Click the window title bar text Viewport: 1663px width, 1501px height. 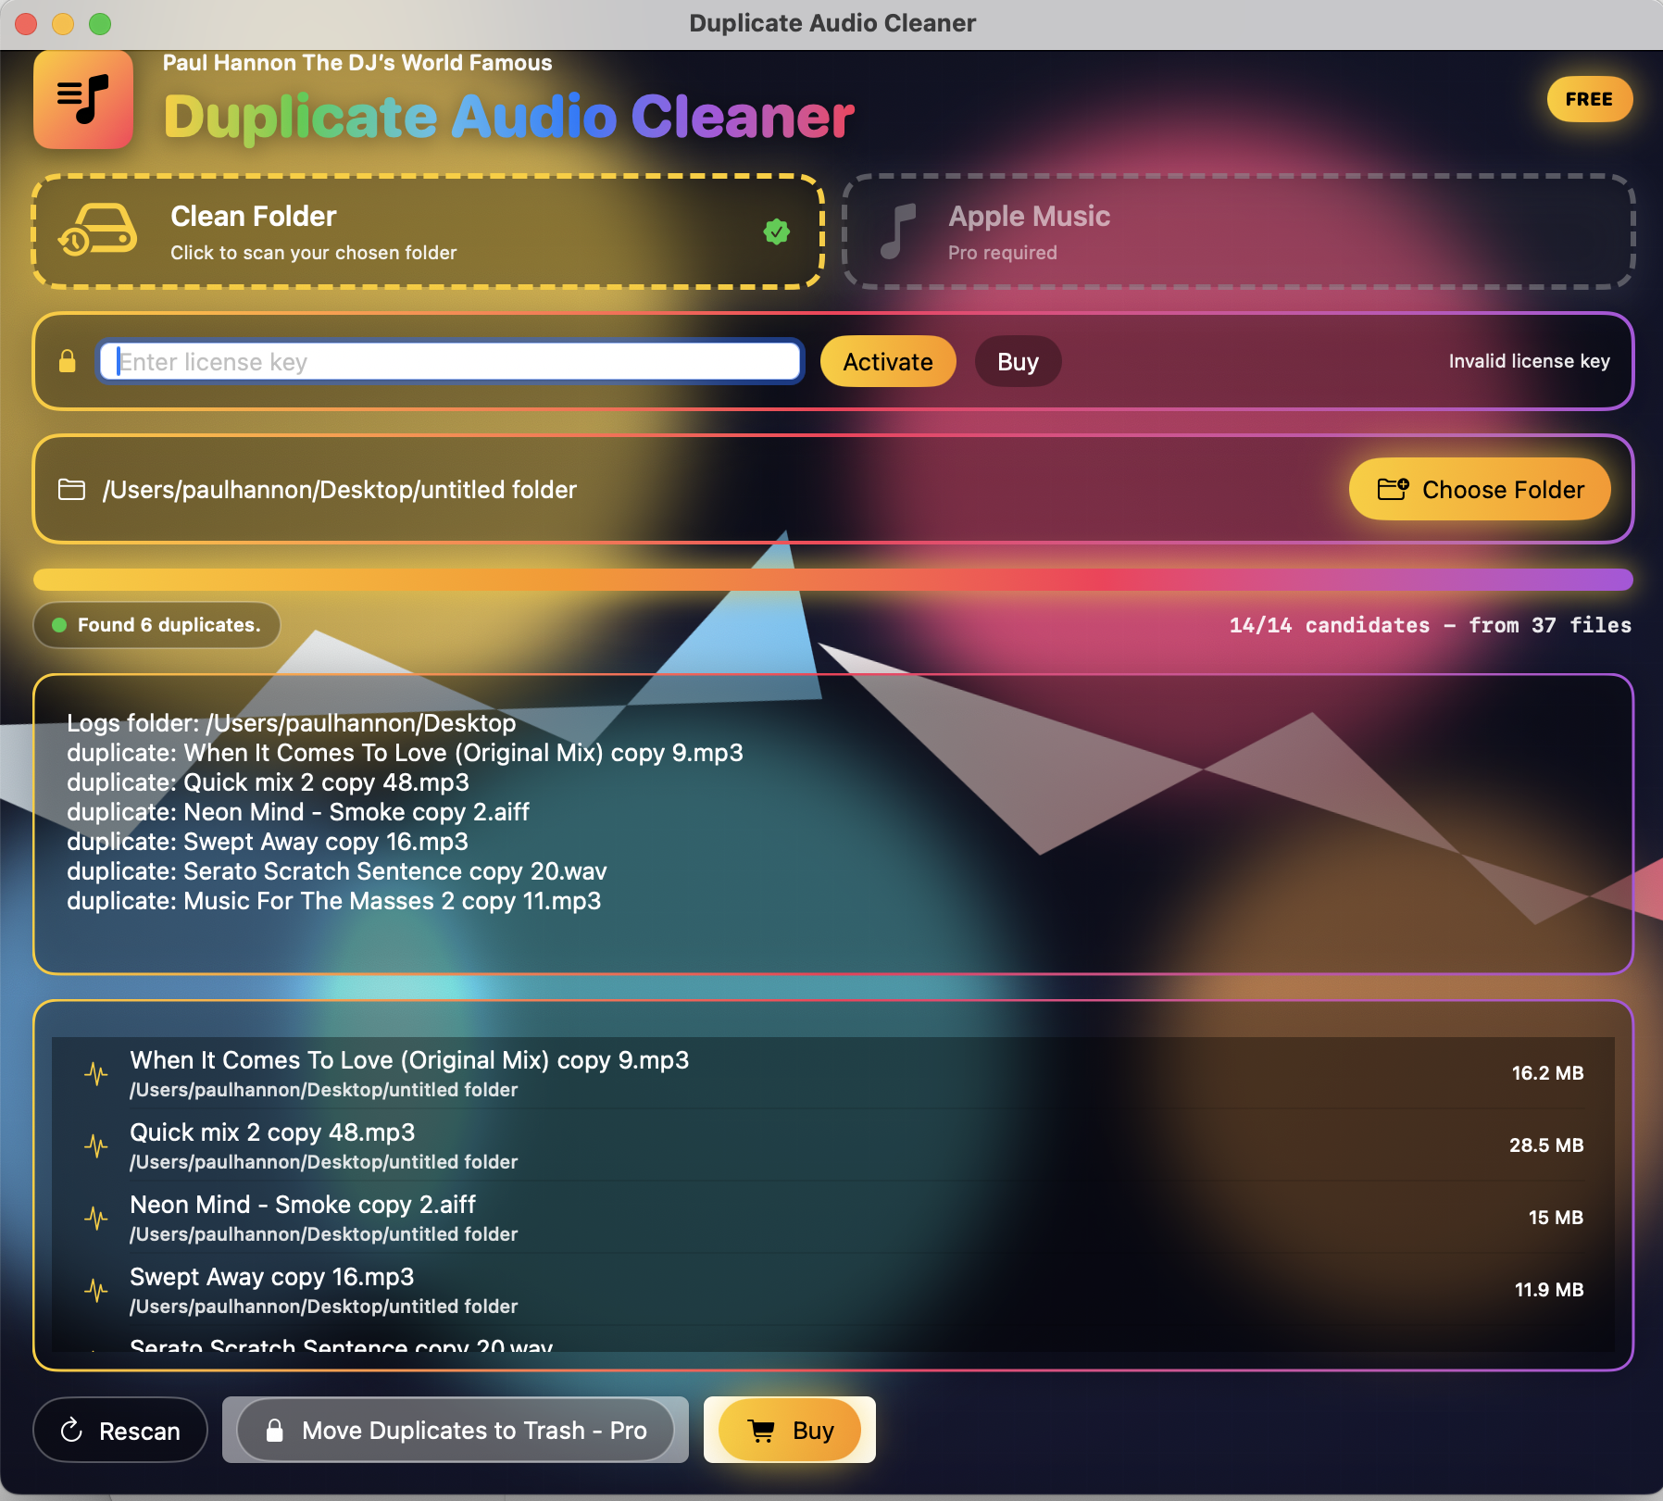(832, 23)
